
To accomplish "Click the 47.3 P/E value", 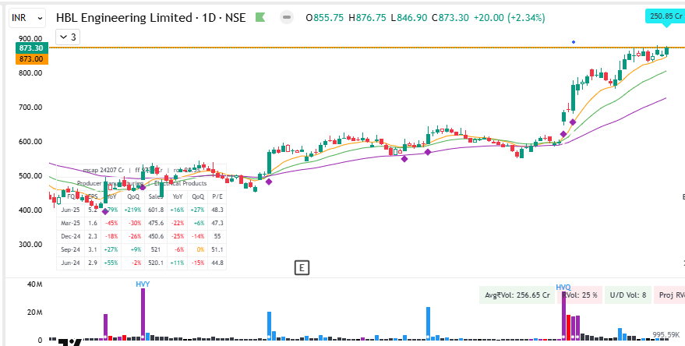I will (x=217, y=223).
